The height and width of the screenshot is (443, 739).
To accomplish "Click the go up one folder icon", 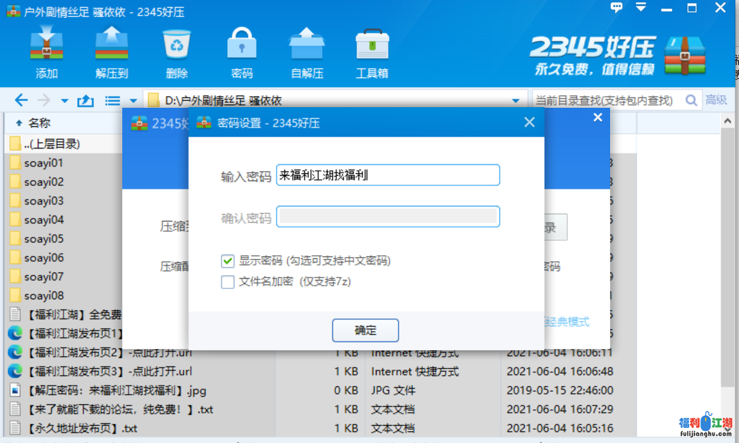I will tap(86, 101).
